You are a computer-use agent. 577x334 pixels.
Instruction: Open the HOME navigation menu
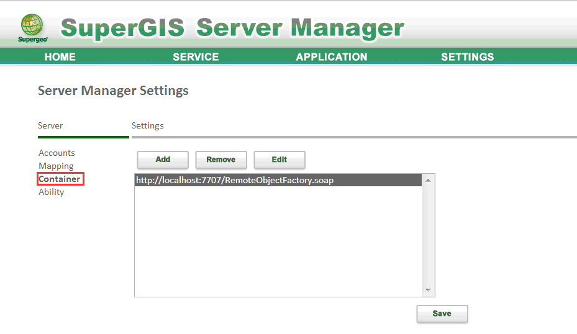60,56
